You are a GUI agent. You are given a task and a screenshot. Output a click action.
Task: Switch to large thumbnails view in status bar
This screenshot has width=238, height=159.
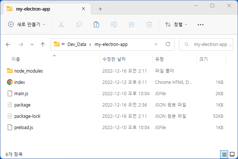[232, 154]
